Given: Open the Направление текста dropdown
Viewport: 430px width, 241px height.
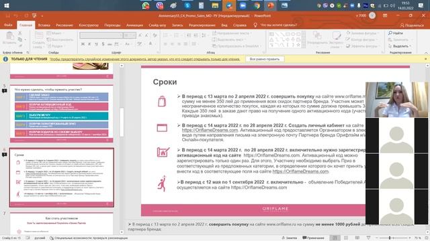Looking at the screenshot, I should pos(232,33).
